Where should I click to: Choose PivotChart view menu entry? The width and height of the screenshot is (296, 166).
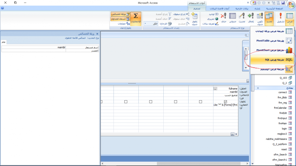(272, 50)
